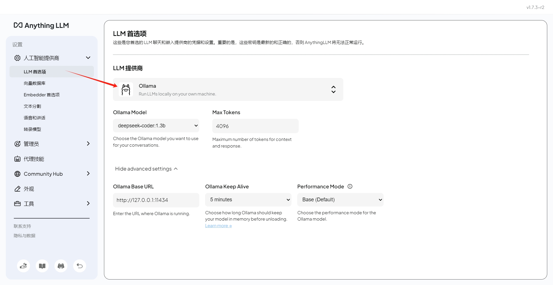The width and height of the screenshot is (553, 285).
Task: Click the 管理员 user icon
Action: click(17, 144)
